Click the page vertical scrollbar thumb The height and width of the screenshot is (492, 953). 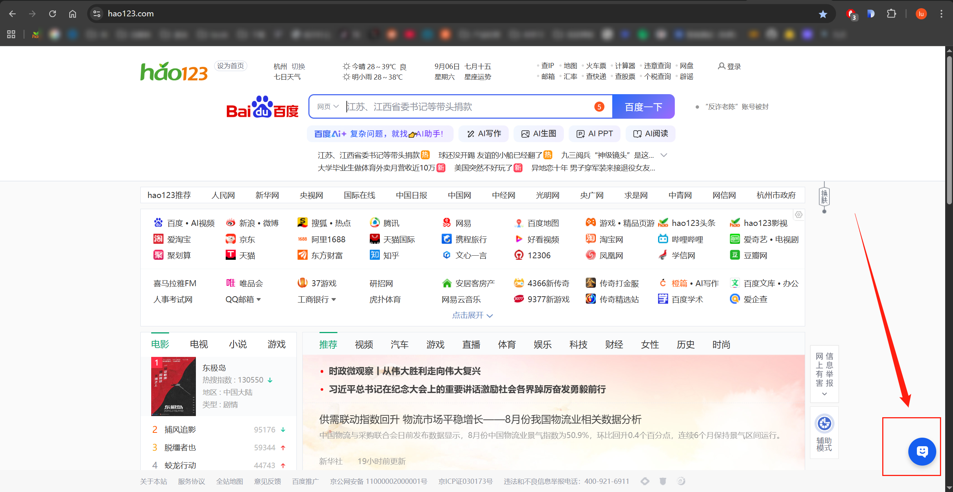click(x=949, y=130)
